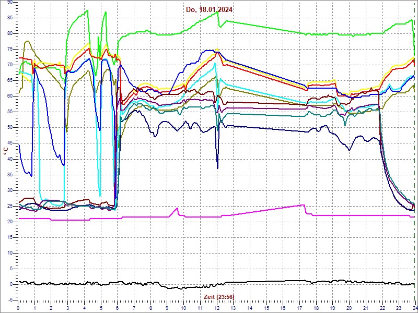
Task: Click hour 0 on the time axis
Action: tap(18, 308)
